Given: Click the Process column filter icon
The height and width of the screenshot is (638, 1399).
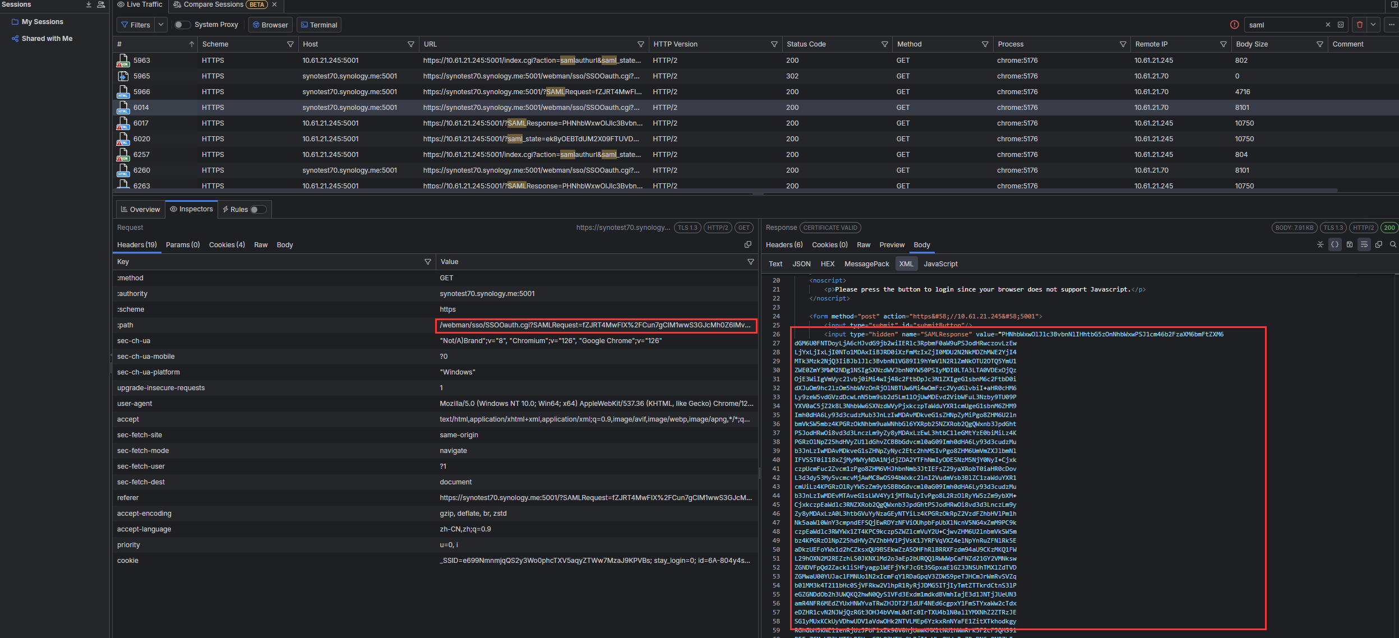Looking at the screenshot, I should point(1123,44).
